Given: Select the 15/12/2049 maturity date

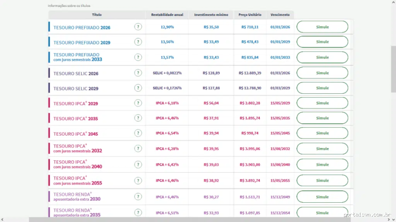Looking at the screenshot, I should coord(280,197).
